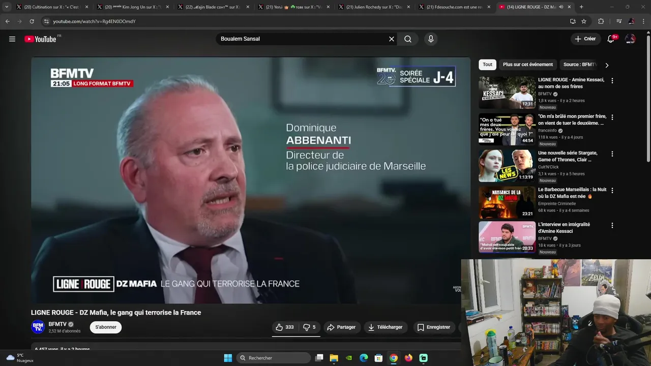Viewport: 651px width, 366px height.
Task: Click the S'abonner subscribe button
Action: click(x=106, y=327)
